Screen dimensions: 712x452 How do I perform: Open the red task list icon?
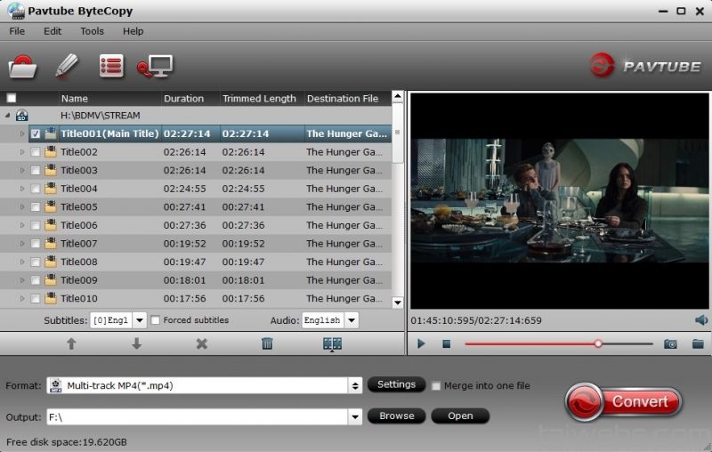click(x=111, y=66)
